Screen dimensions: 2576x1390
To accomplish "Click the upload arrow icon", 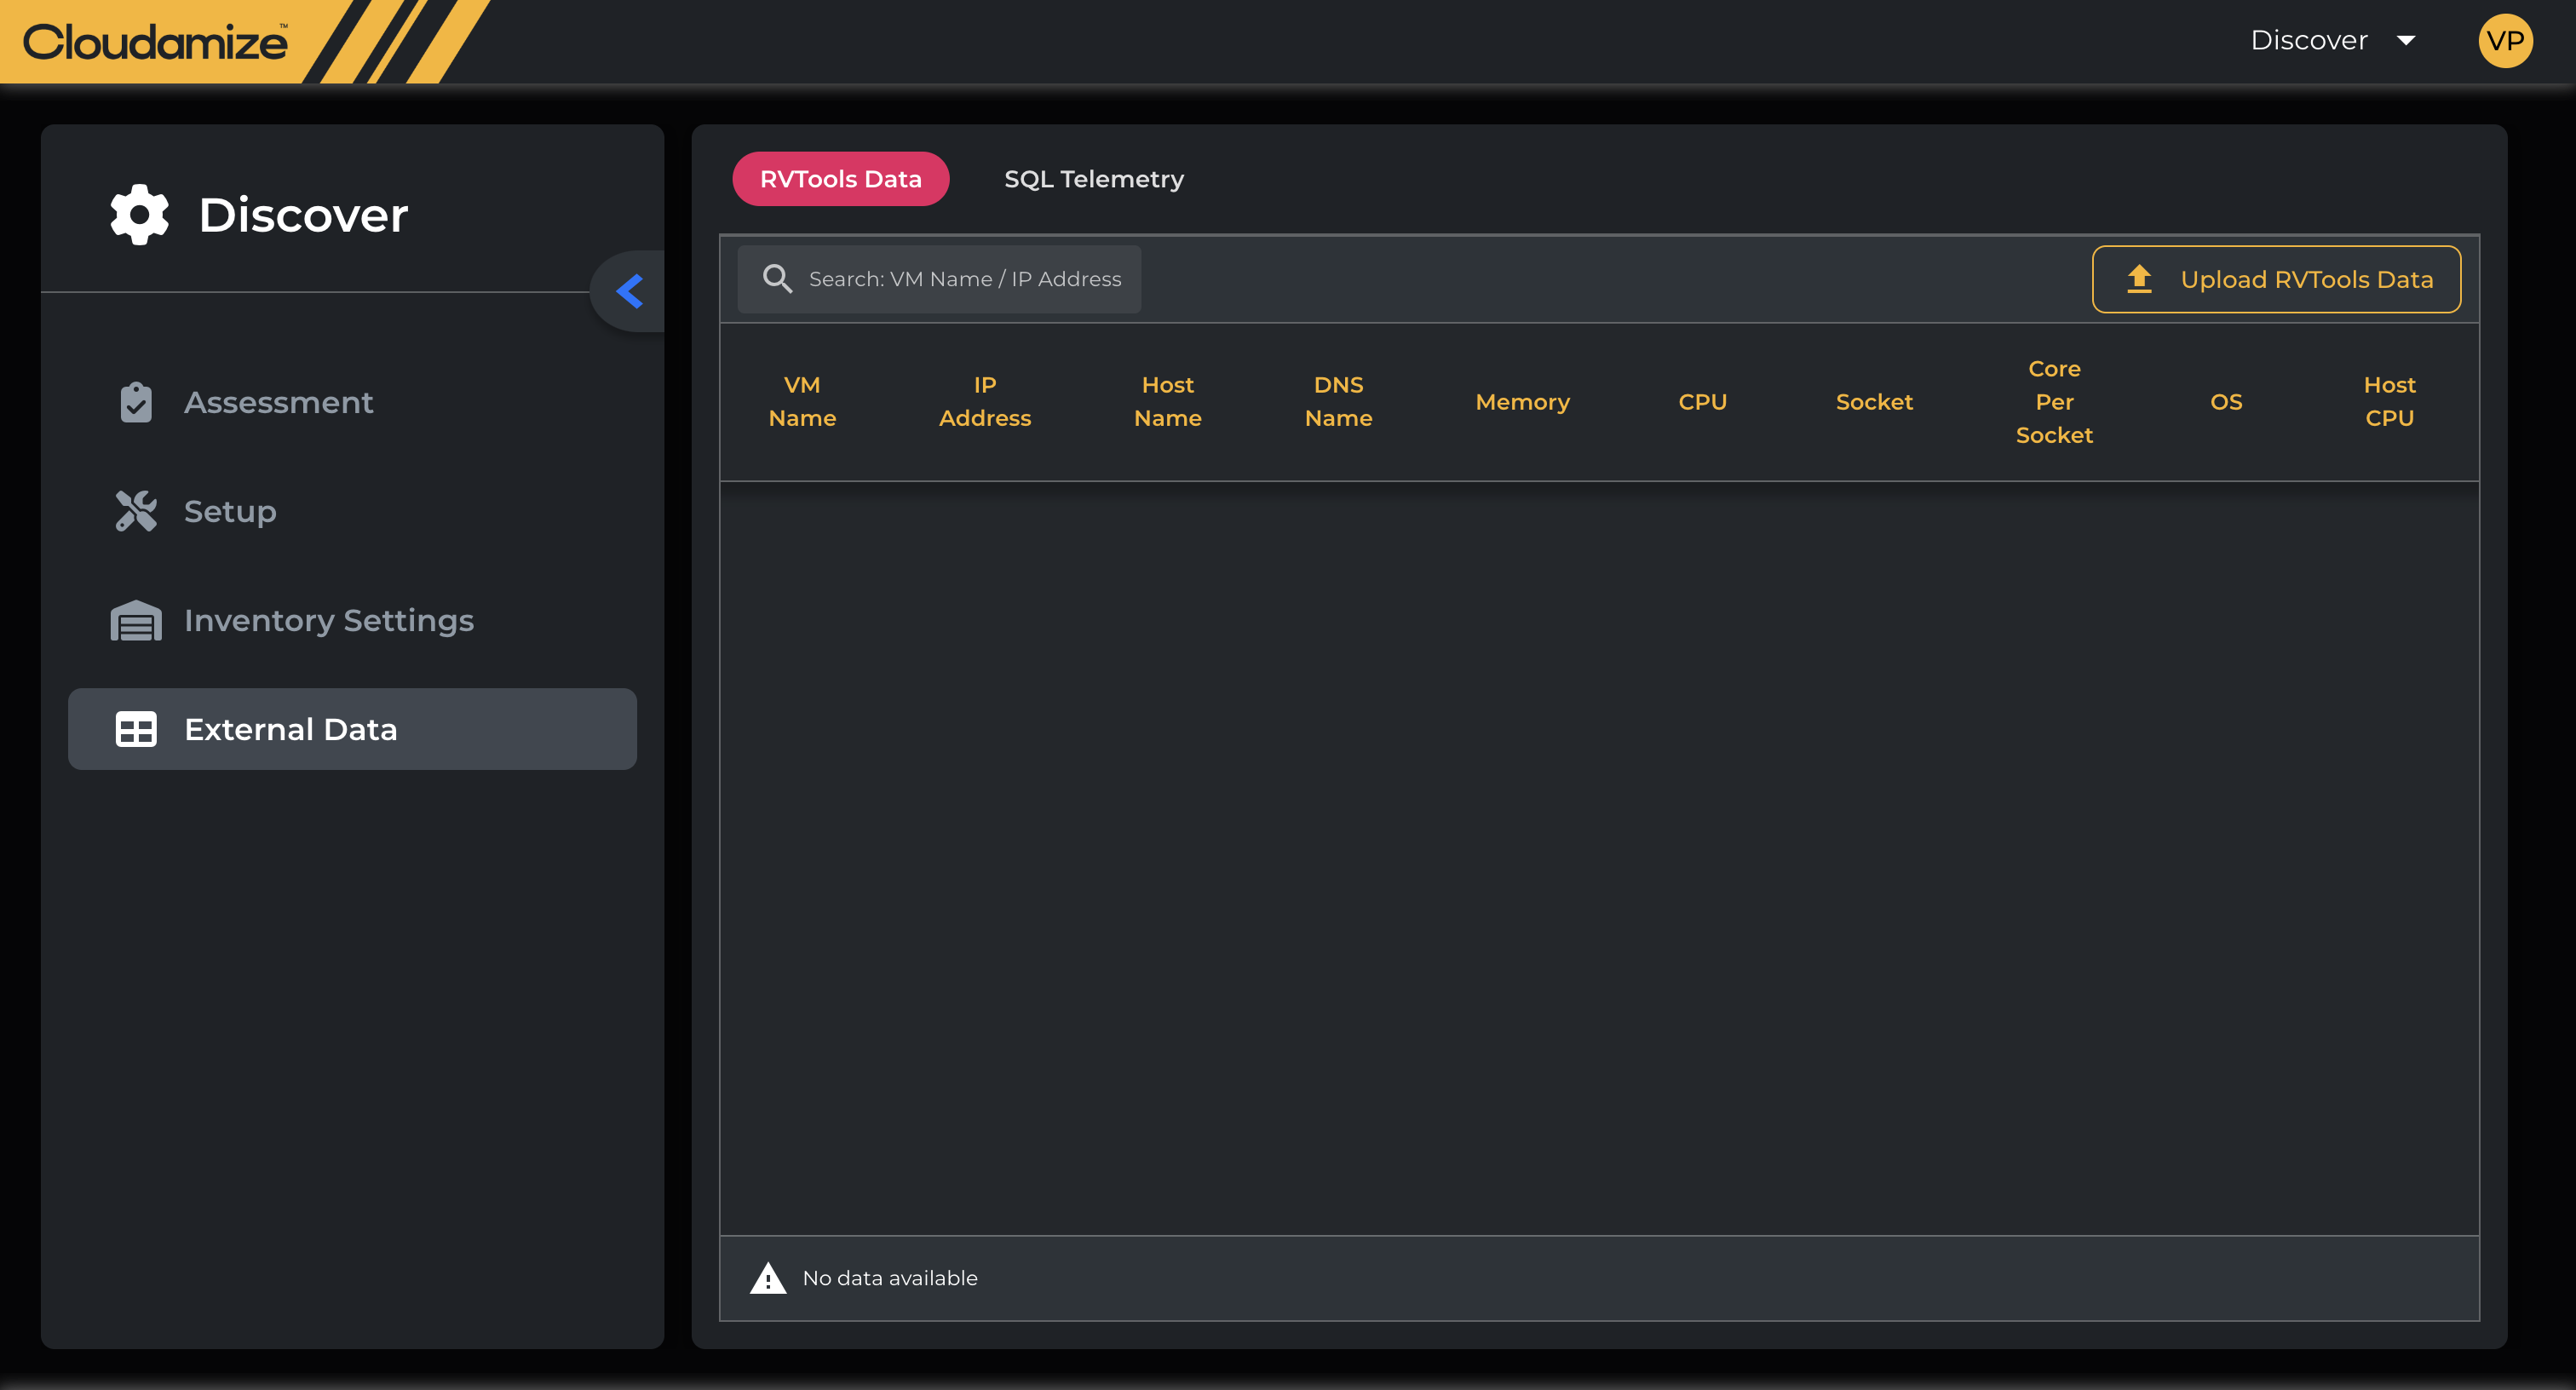I will (x=2139, y=279).
